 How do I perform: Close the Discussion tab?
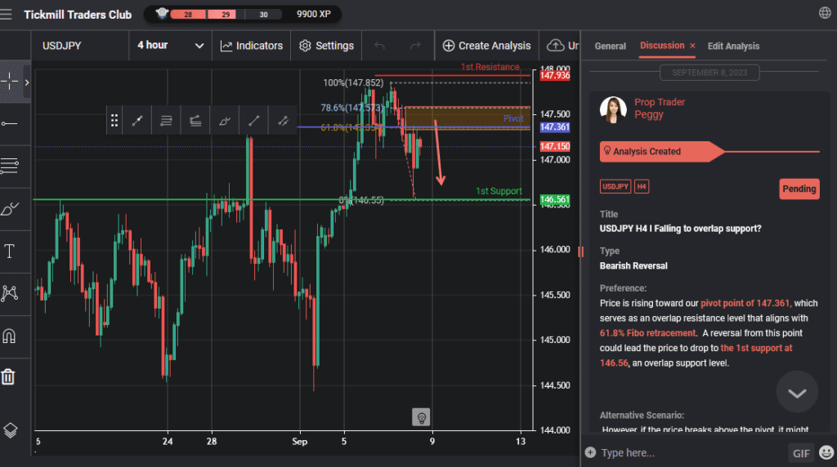point(692,46)
